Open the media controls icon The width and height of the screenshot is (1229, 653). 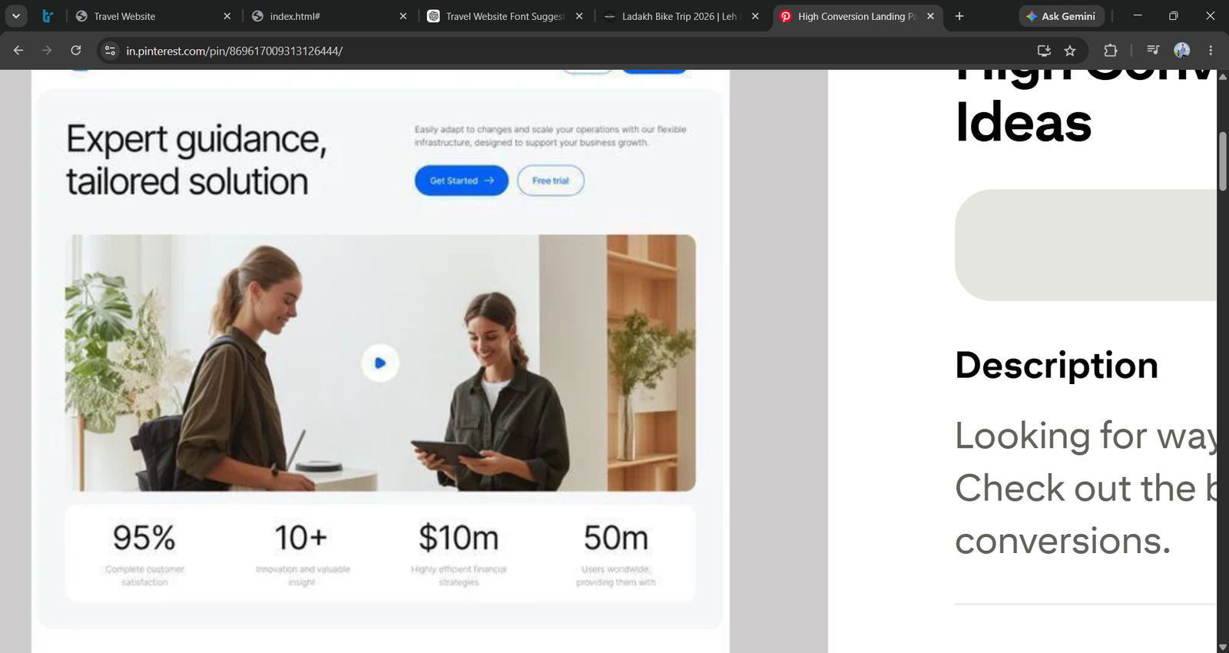pos(1153,51)
